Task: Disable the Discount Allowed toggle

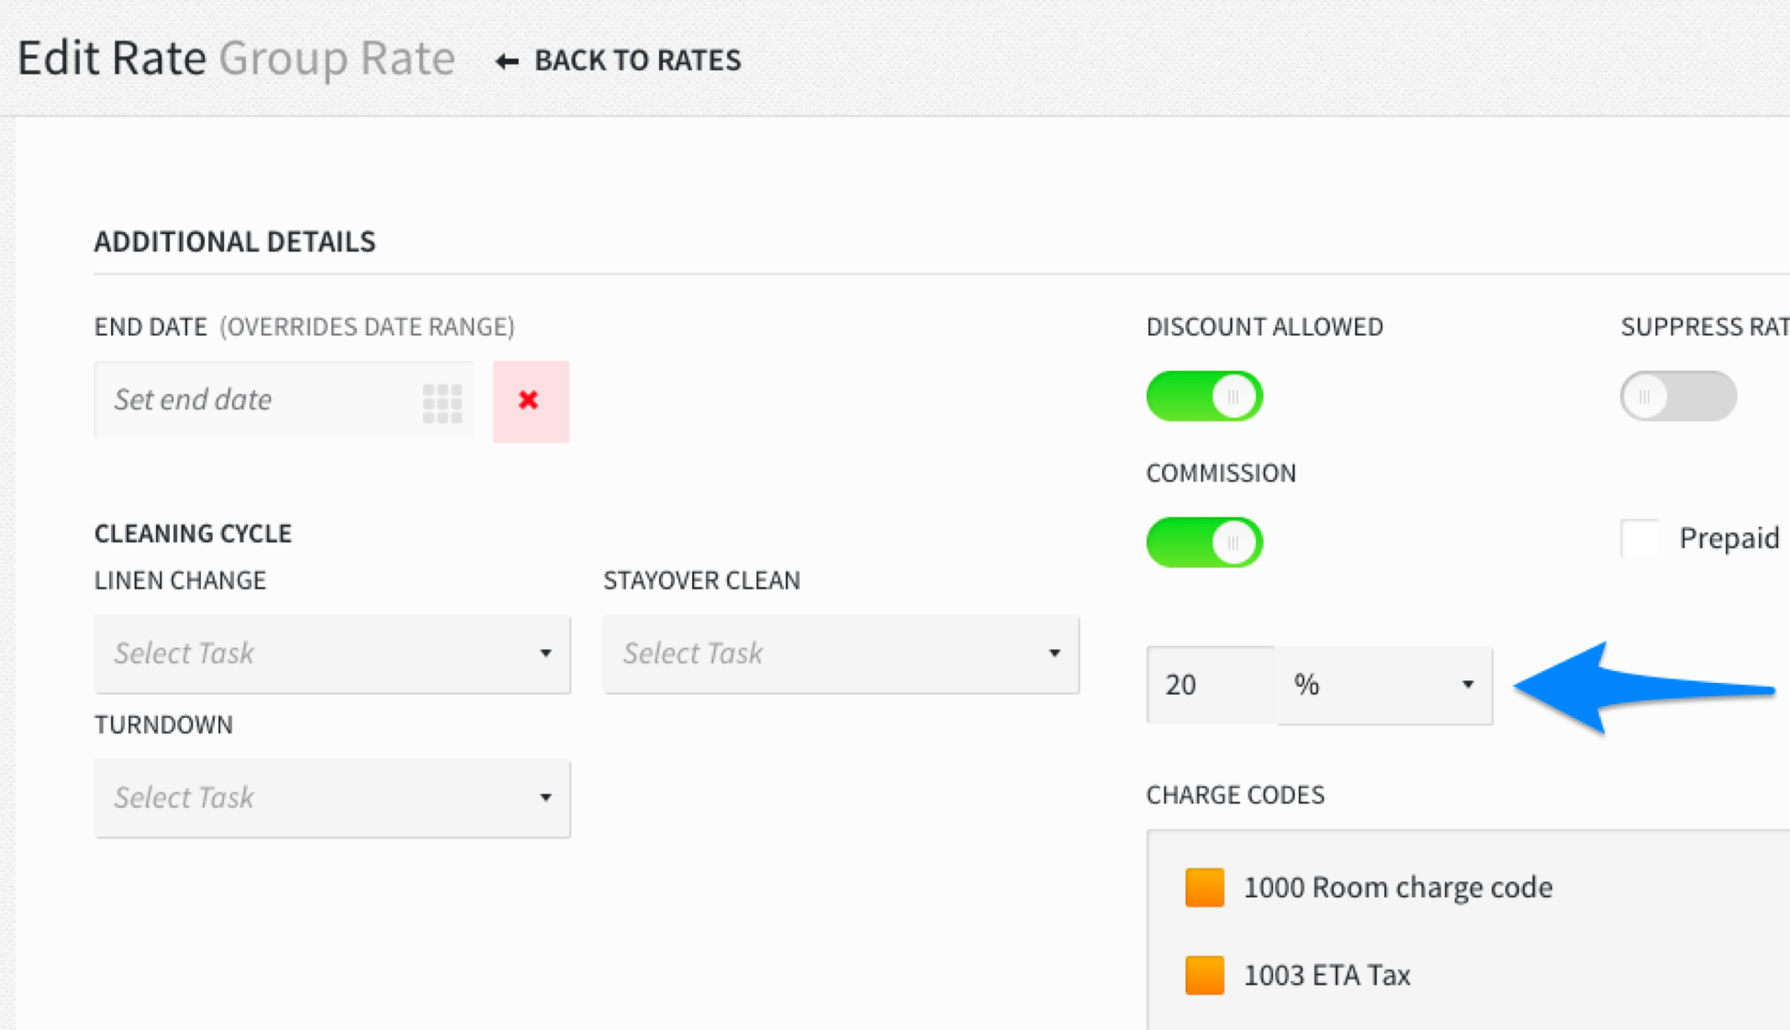Action: [x=1204, y=397]
